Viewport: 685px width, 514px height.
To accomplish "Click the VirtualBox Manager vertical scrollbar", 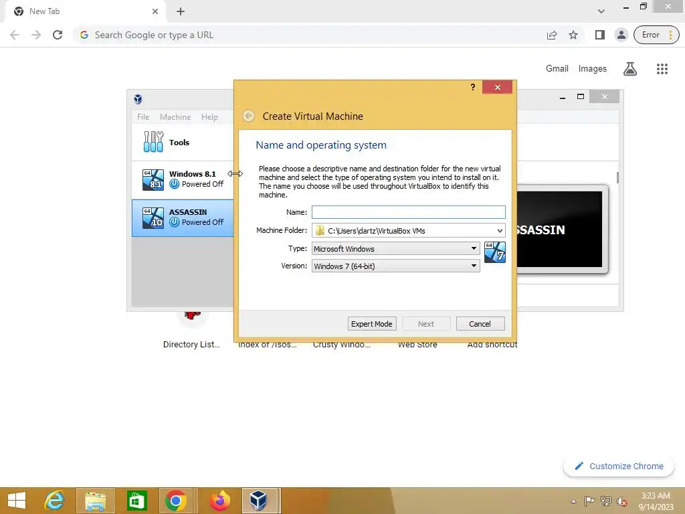I will coord(617,178).
